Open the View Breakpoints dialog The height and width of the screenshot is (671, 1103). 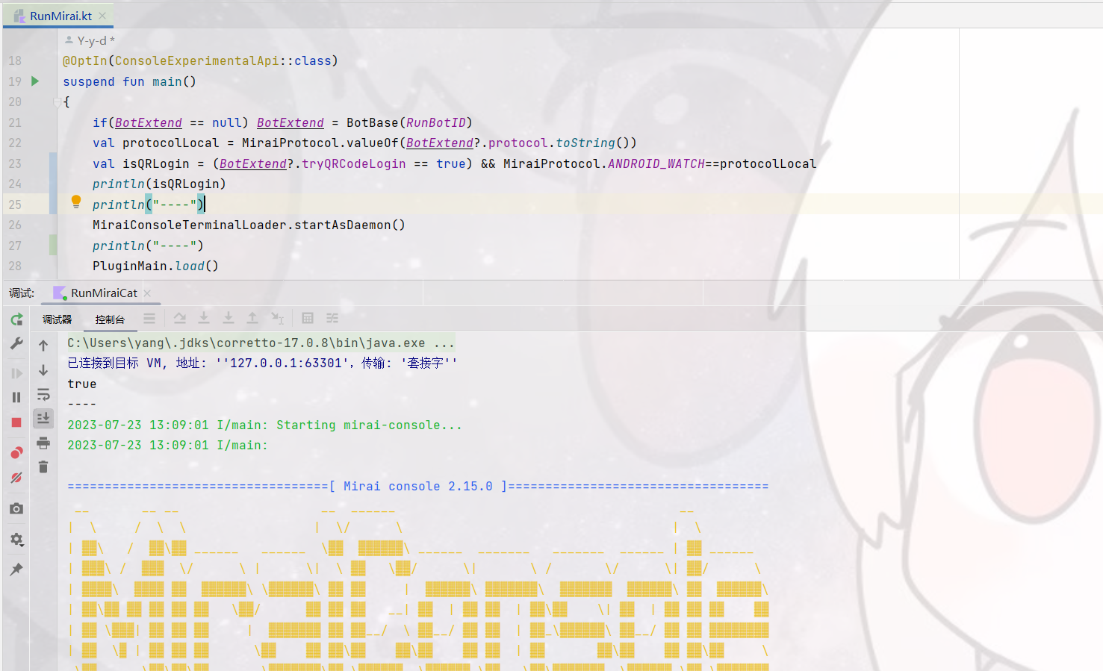tap(16, 452)
